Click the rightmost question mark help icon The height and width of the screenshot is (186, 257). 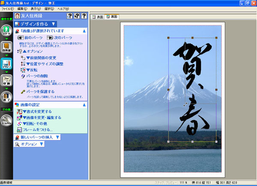84,16
